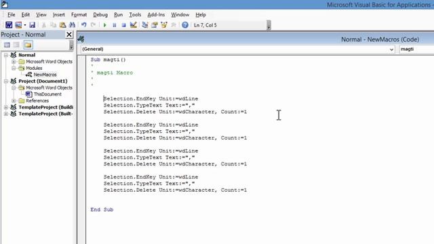
Task: Save the Normal project via floppy icon
Action: click(x=32, y=25)
